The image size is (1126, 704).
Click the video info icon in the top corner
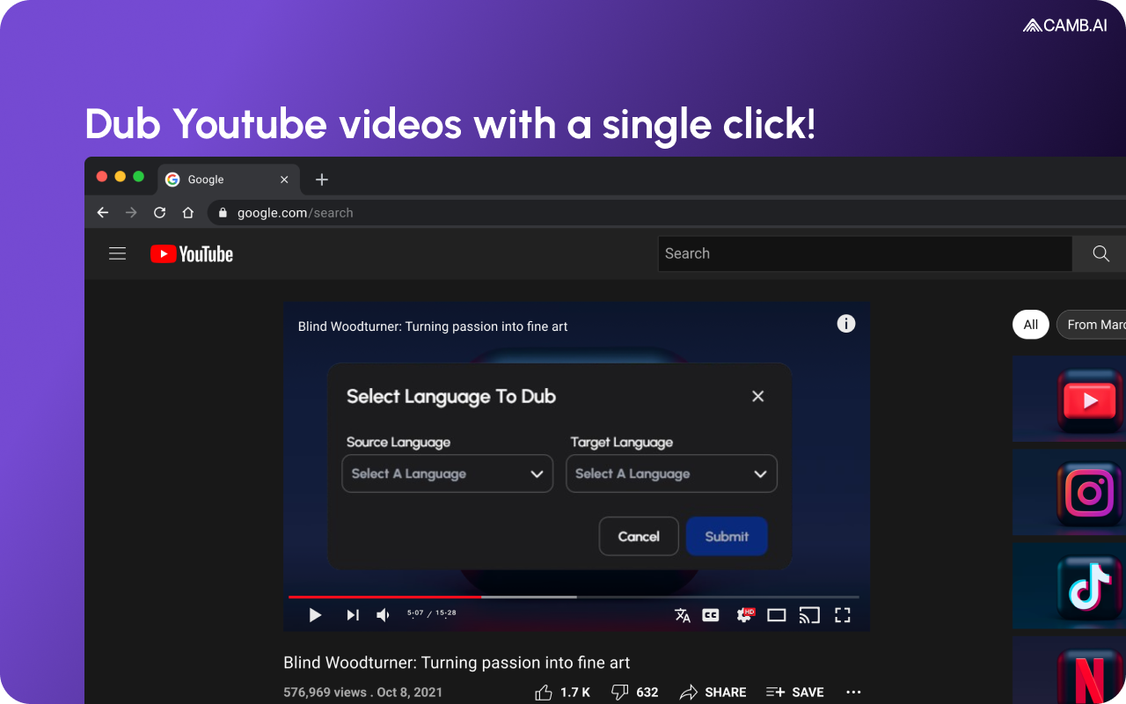tap(845, 324)
